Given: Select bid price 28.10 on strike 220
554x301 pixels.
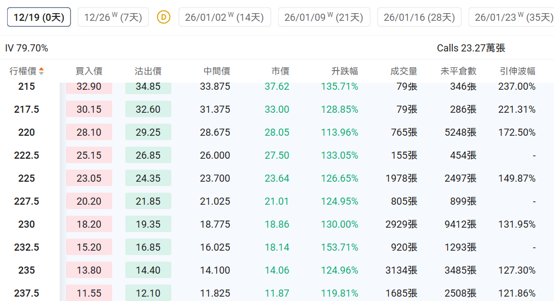Looking at the screenshot, I should [89, 132].
